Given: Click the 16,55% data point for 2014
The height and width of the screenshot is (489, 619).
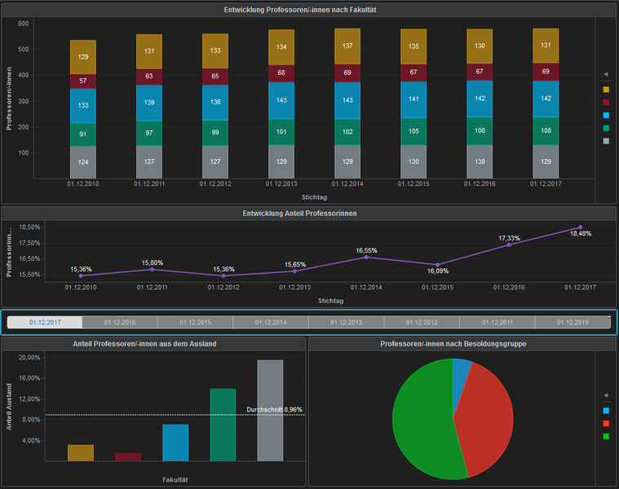Looking at the screenshot, I should tap(366, 257).
